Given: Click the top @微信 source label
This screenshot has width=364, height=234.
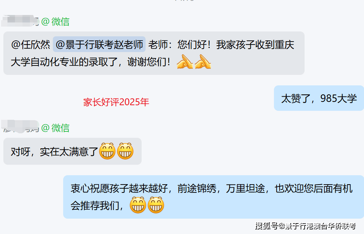Looking at the screenshot, I should 55,22.
